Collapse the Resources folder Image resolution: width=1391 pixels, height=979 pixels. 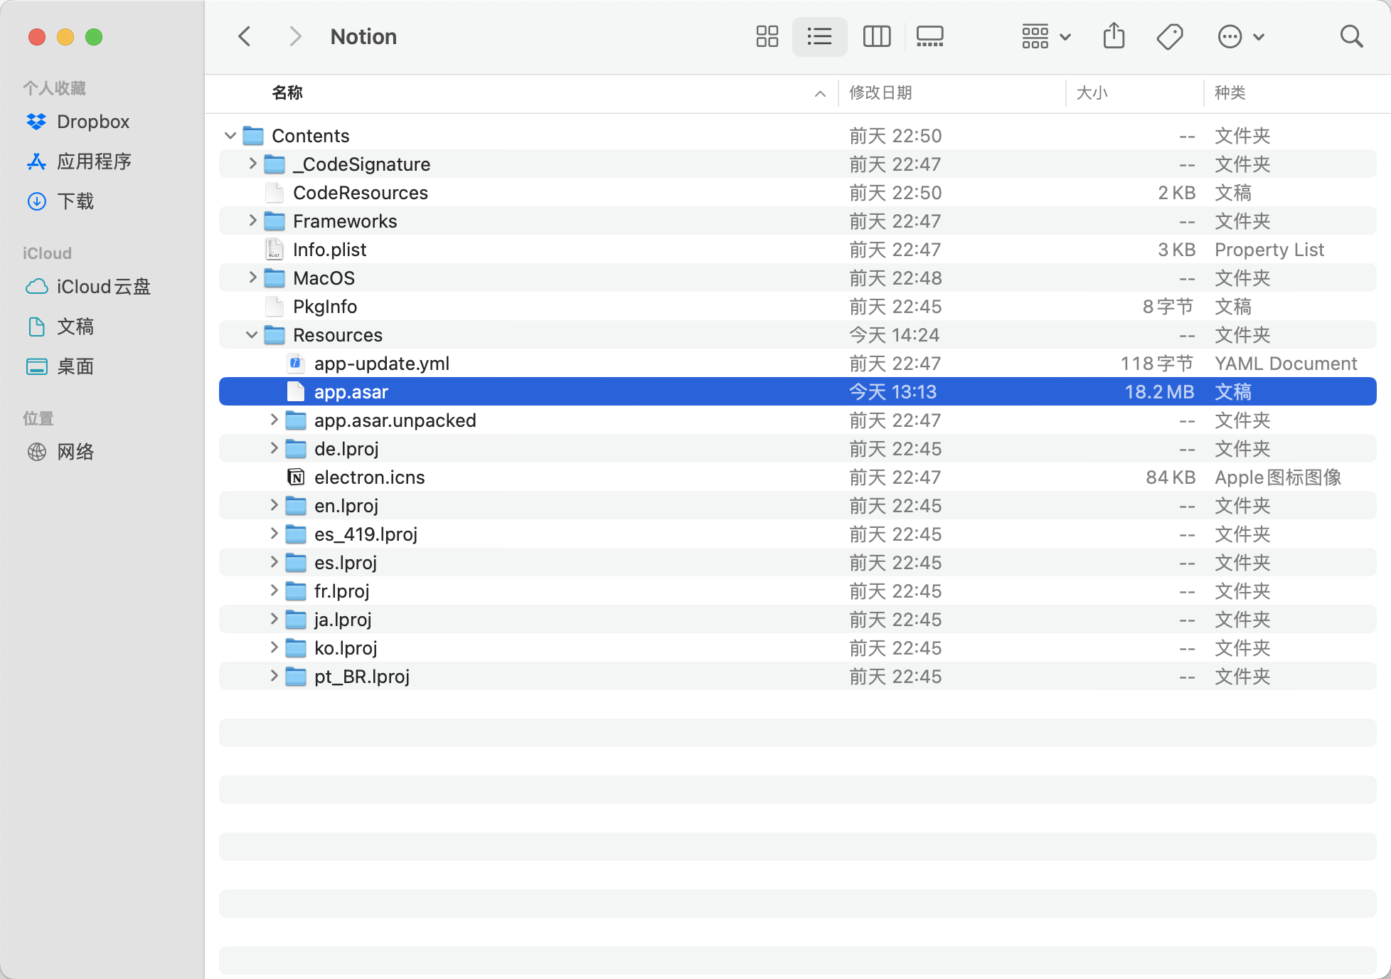pyautogui.click(x=252, y=334)
